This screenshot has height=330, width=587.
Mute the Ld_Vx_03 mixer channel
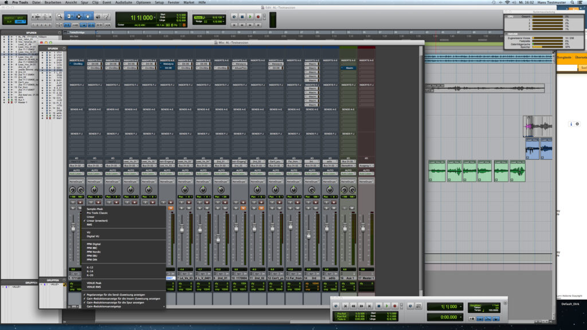click(x=189, y=207)
